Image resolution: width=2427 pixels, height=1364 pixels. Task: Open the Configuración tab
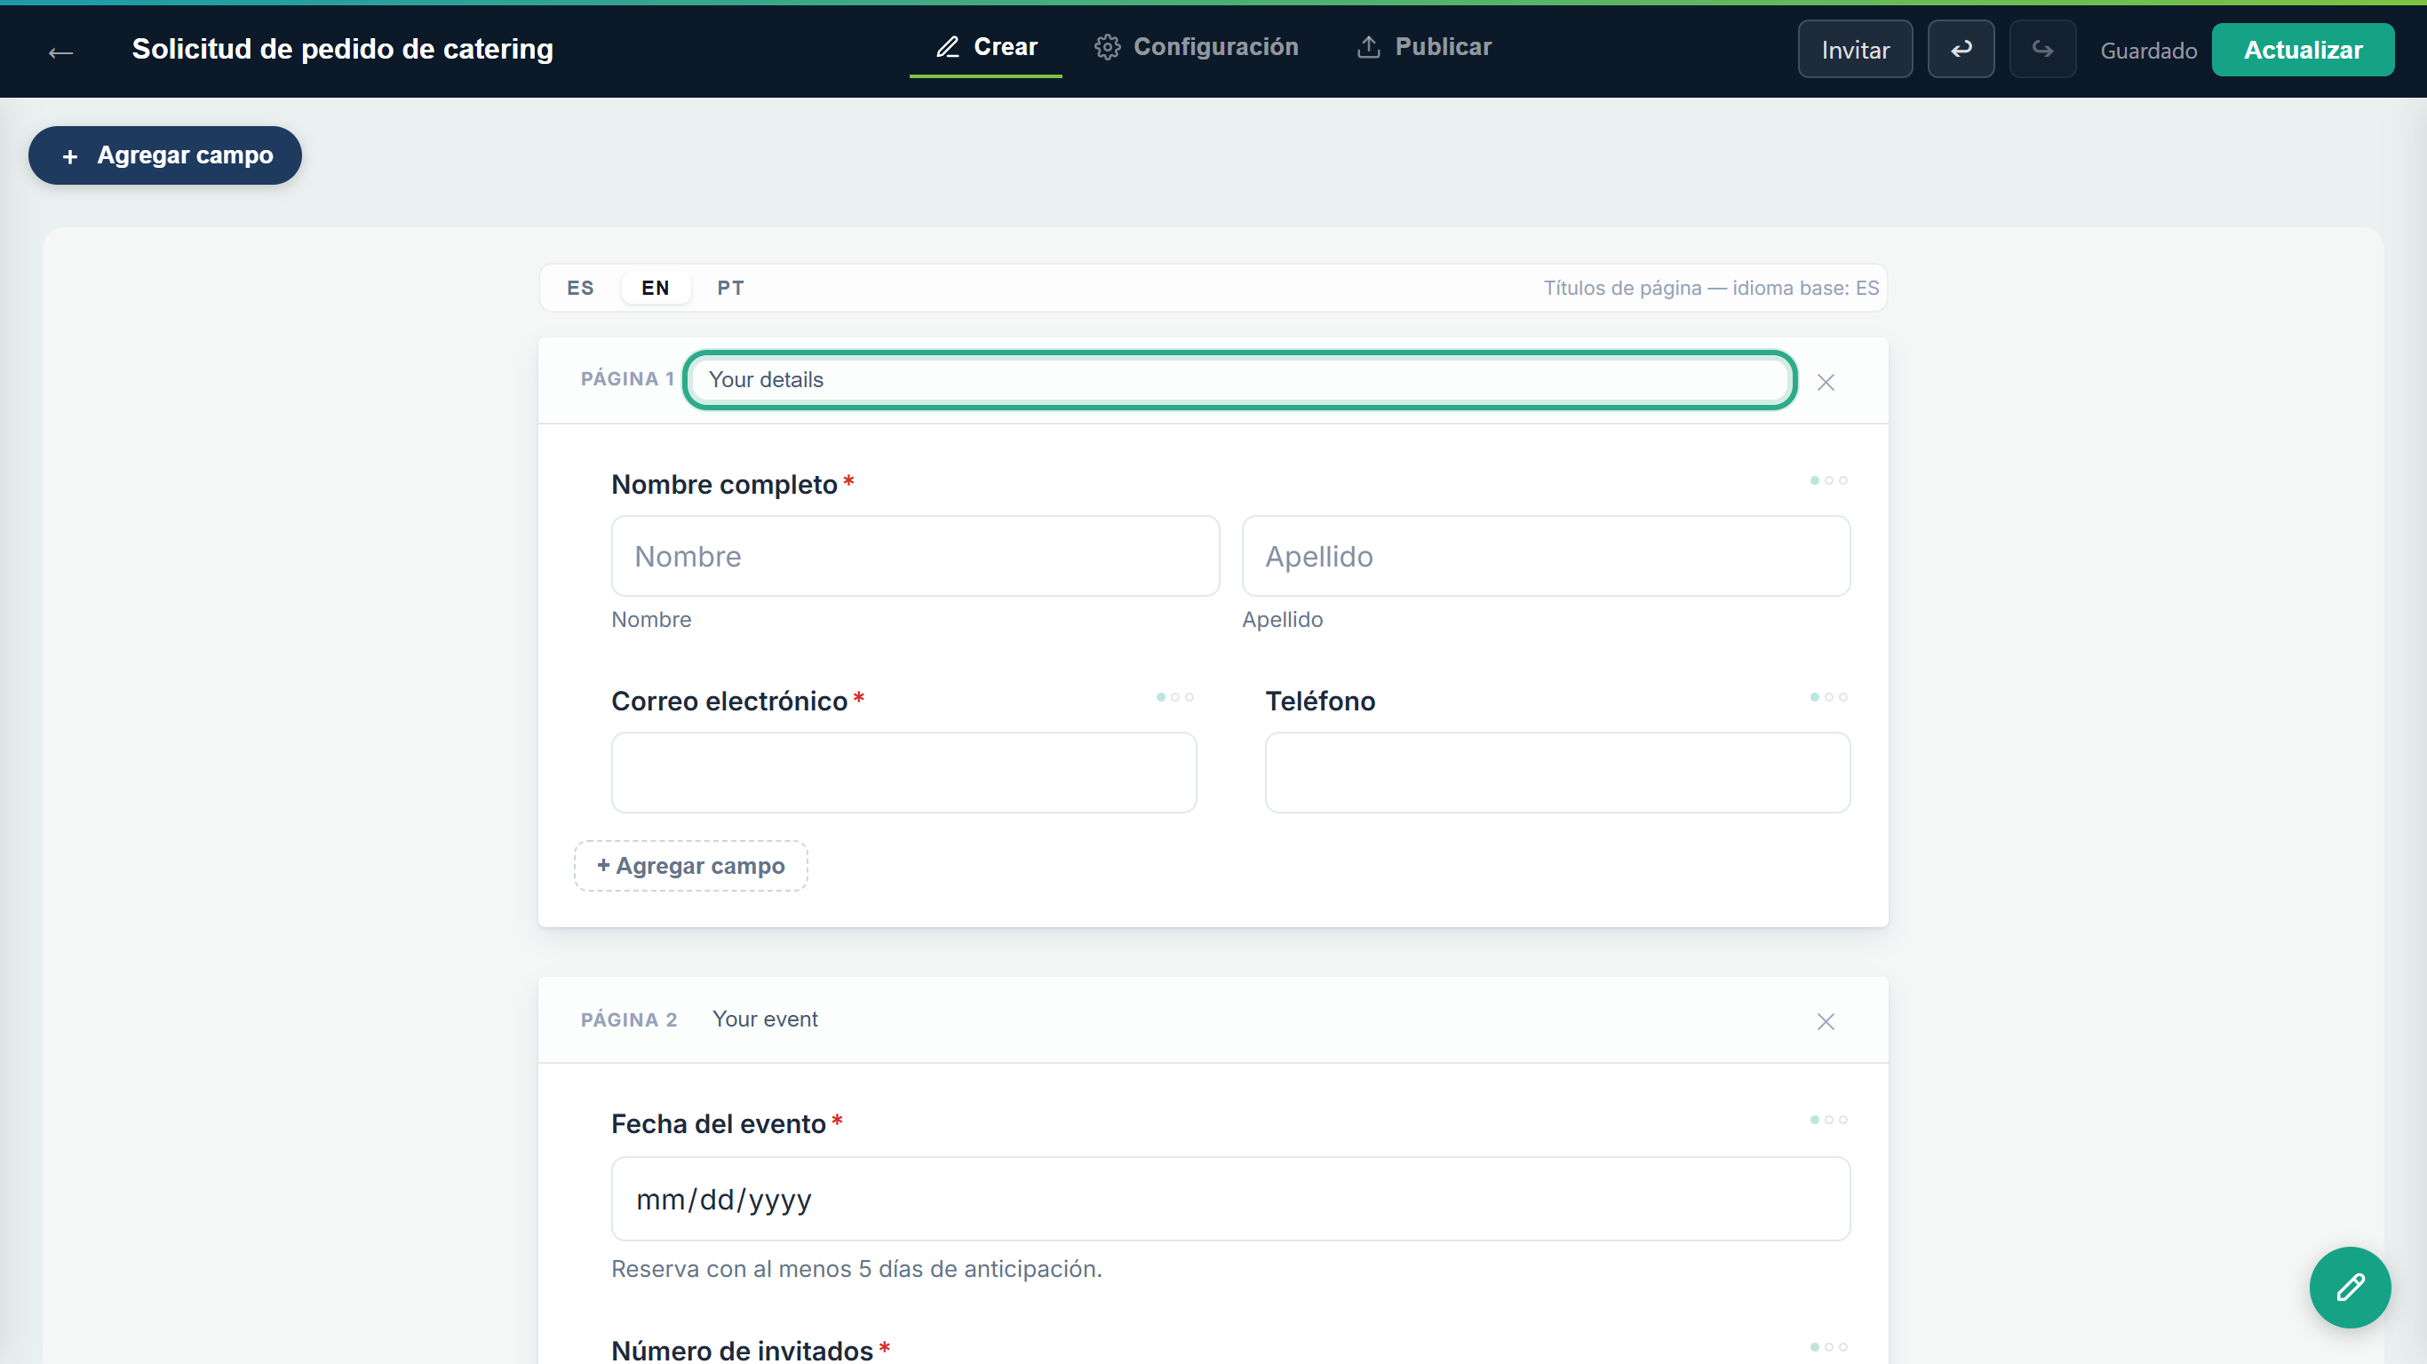point(1197,47)
